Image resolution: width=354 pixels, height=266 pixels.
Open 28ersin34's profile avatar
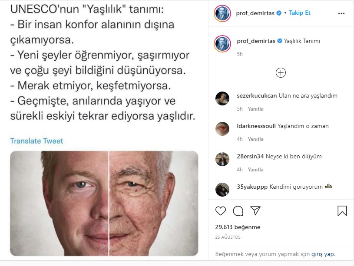[222, 159]
